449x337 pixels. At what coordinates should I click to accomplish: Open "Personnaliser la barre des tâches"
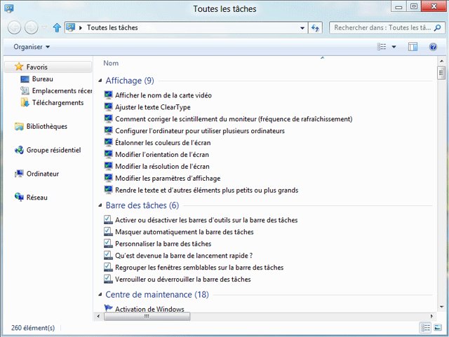point(163,244)
